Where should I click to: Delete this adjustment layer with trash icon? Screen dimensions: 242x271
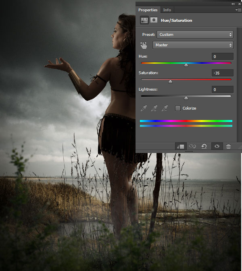(229, 147)
